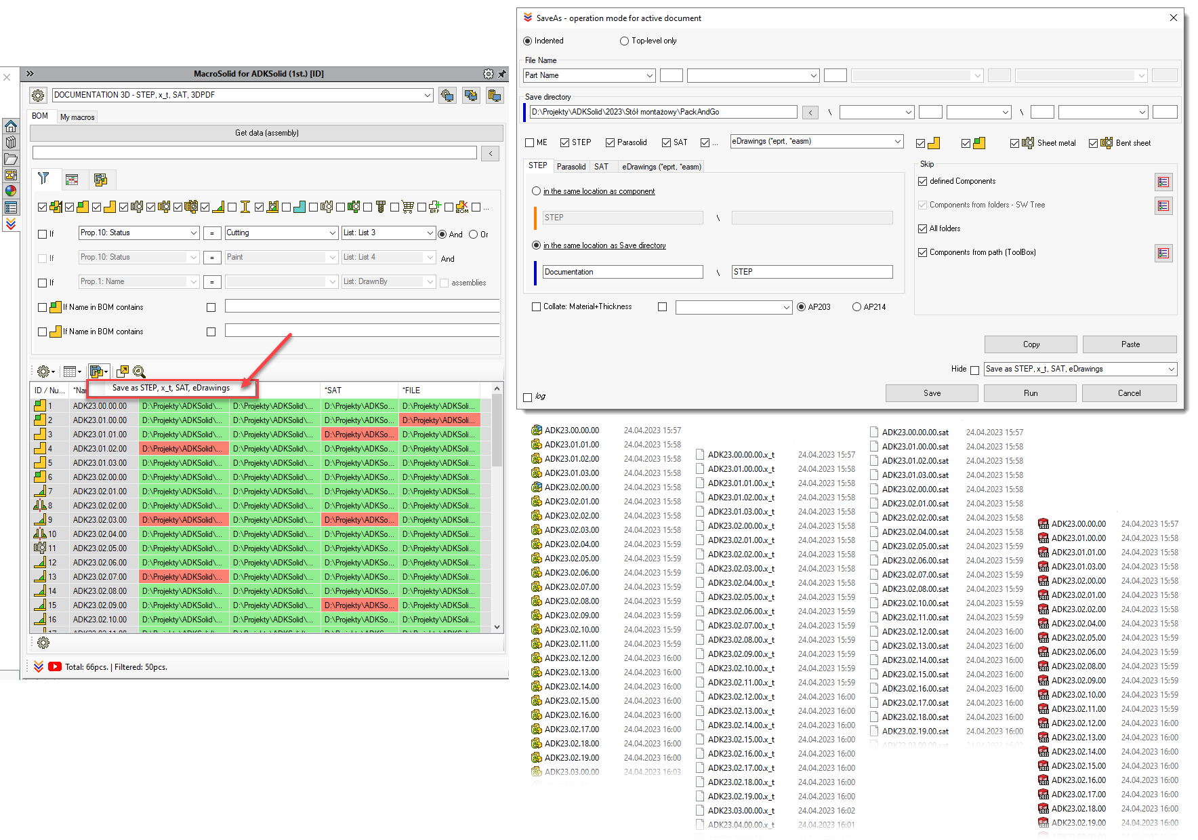Image resolution: width=1198 pixels, height=840 pixels.
Task: Click the save-files toolbar icon above table
Action: click(x=96, y=372)
